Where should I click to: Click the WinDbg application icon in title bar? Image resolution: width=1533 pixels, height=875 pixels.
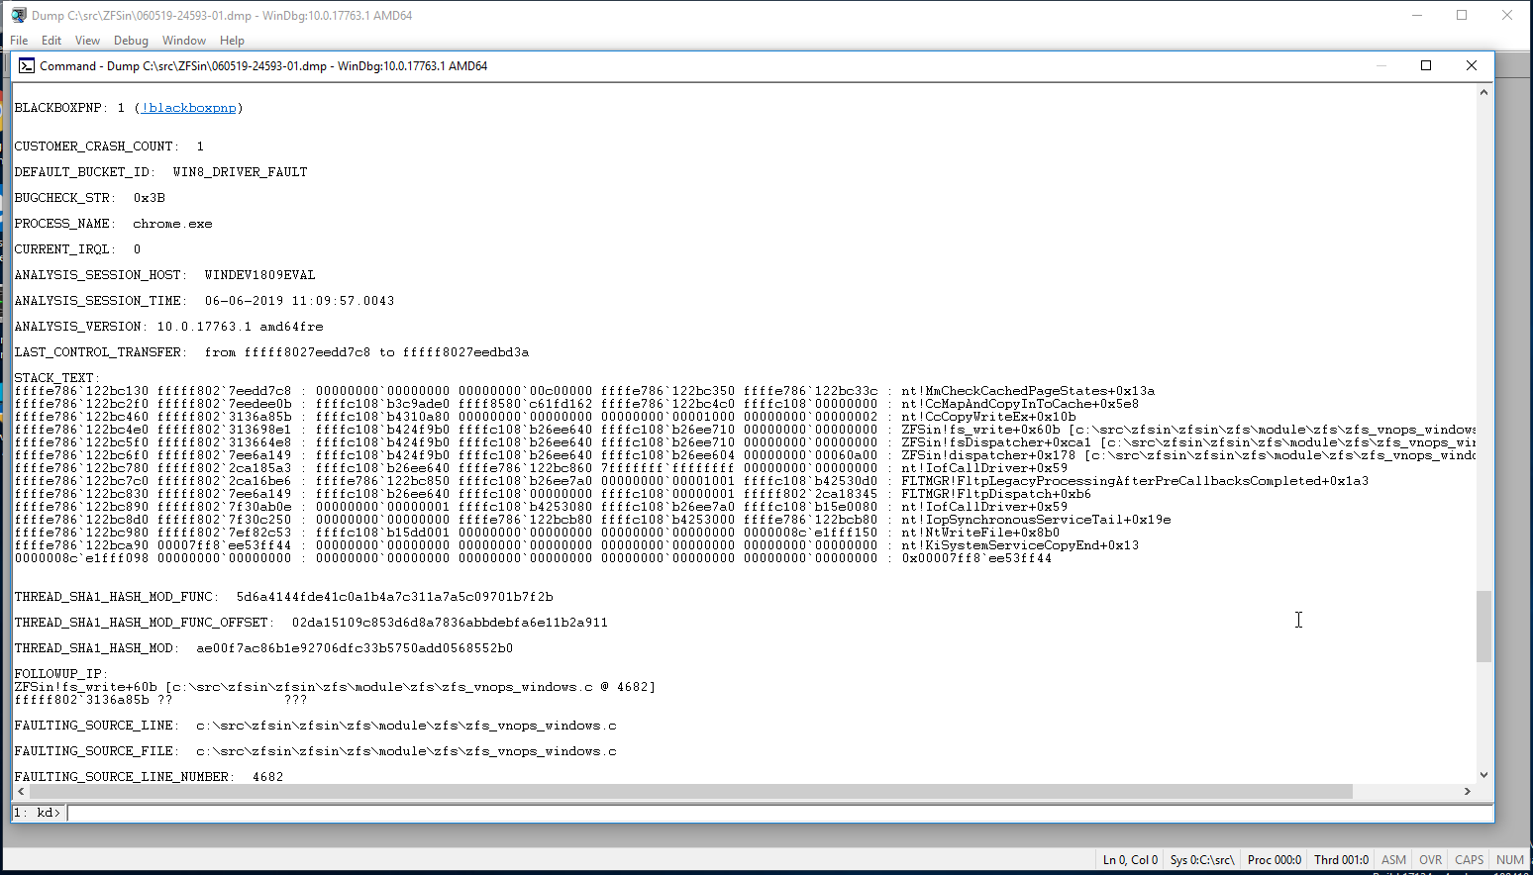pos(19,16)
